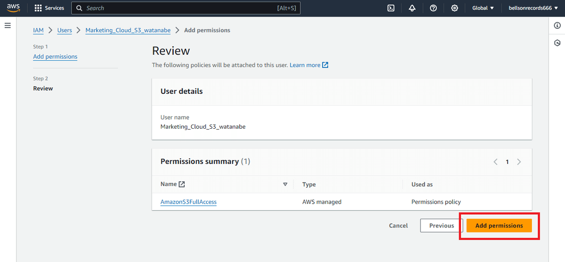Viewport: 565px width, 262px height.
Task: Open Marketing_Cloud_S3_watanabe breadcrumb link
Action: [128, 30]
